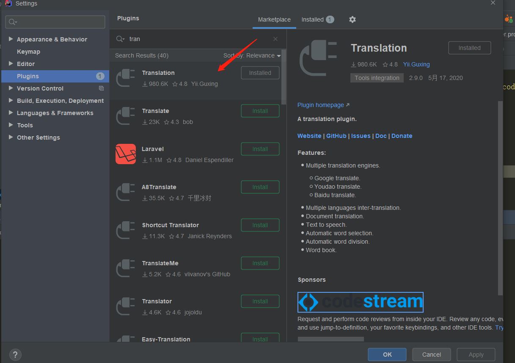515x363 pixels.
Task: Install the Translator plugin by jojoldu
Action: coord(260,301)
